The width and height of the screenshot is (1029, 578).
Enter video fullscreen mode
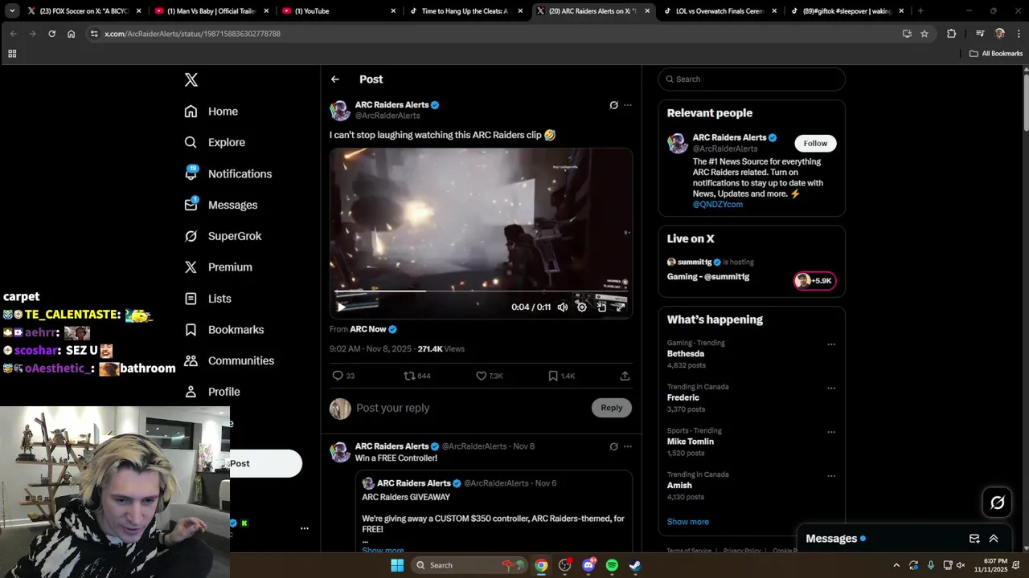tap(621, 307)
